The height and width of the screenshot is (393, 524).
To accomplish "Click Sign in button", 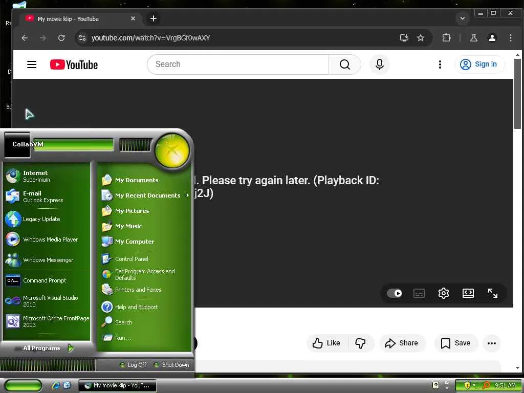I will coord(479,64).
